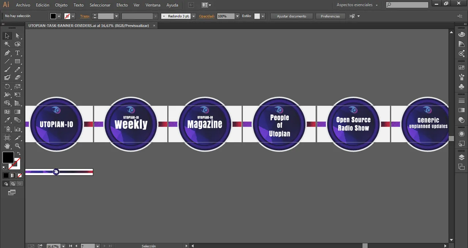The height and width of the screenshot is (248, 468).
Task: Select the Perspective Grid tool
Action: pyautogui.click(x=17, y=103)
